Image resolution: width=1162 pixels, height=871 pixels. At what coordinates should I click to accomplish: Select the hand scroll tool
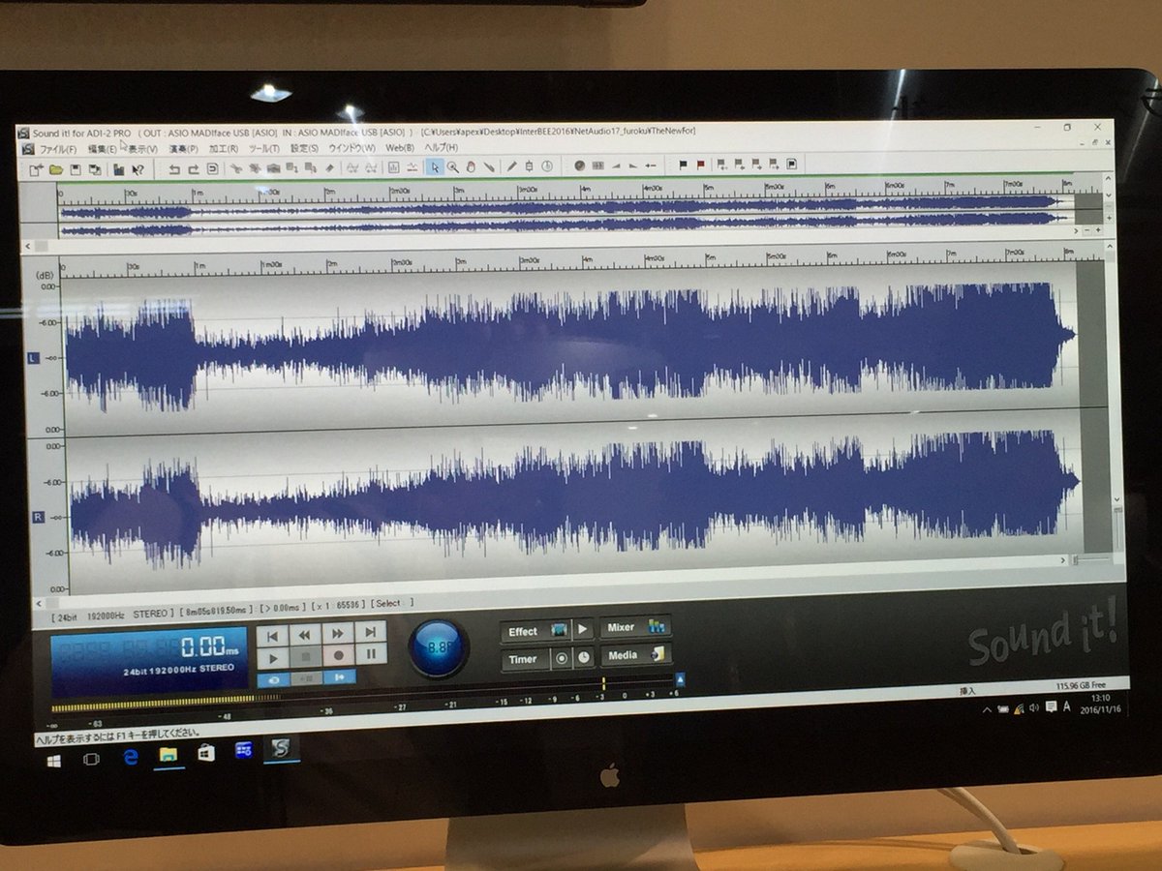(x=471, y=167)
